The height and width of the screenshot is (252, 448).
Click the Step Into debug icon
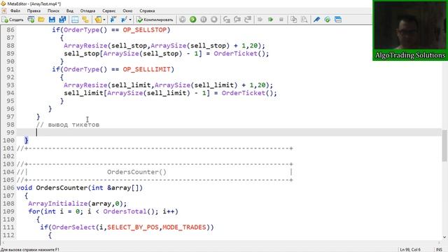click(227, 20)
